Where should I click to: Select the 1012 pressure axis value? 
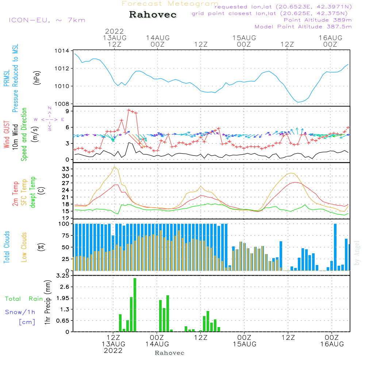[x=62, y=69]
